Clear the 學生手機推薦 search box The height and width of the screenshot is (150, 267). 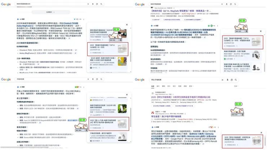[x=222, y=80]
